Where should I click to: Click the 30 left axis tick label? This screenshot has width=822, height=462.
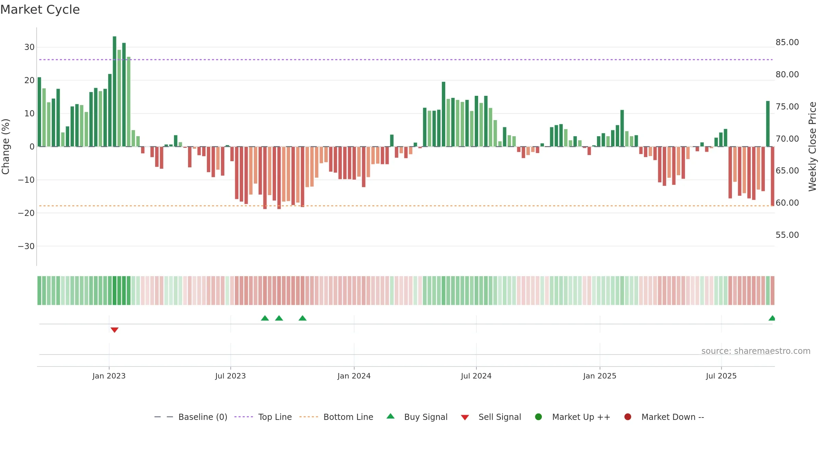click(29, 47)
